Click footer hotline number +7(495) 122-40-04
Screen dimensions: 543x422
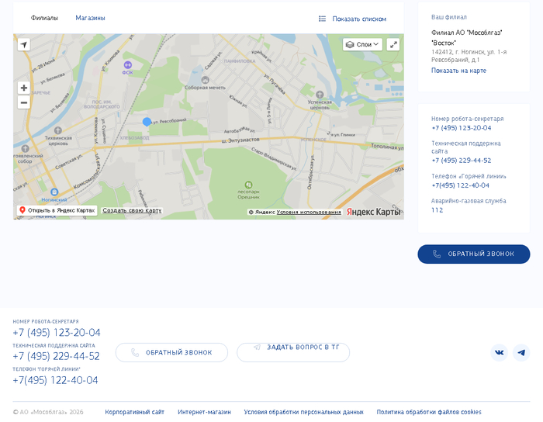55,380
